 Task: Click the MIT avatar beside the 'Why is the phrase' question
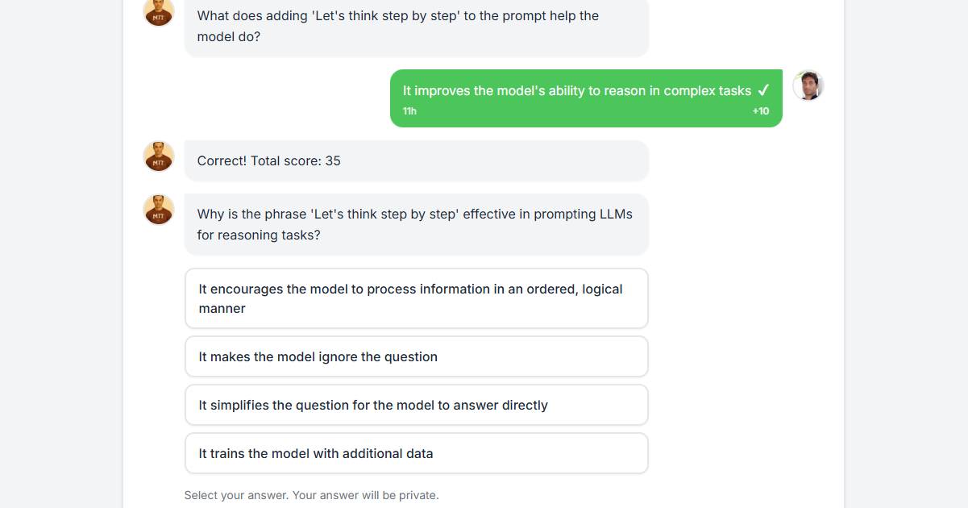(159, 210)
